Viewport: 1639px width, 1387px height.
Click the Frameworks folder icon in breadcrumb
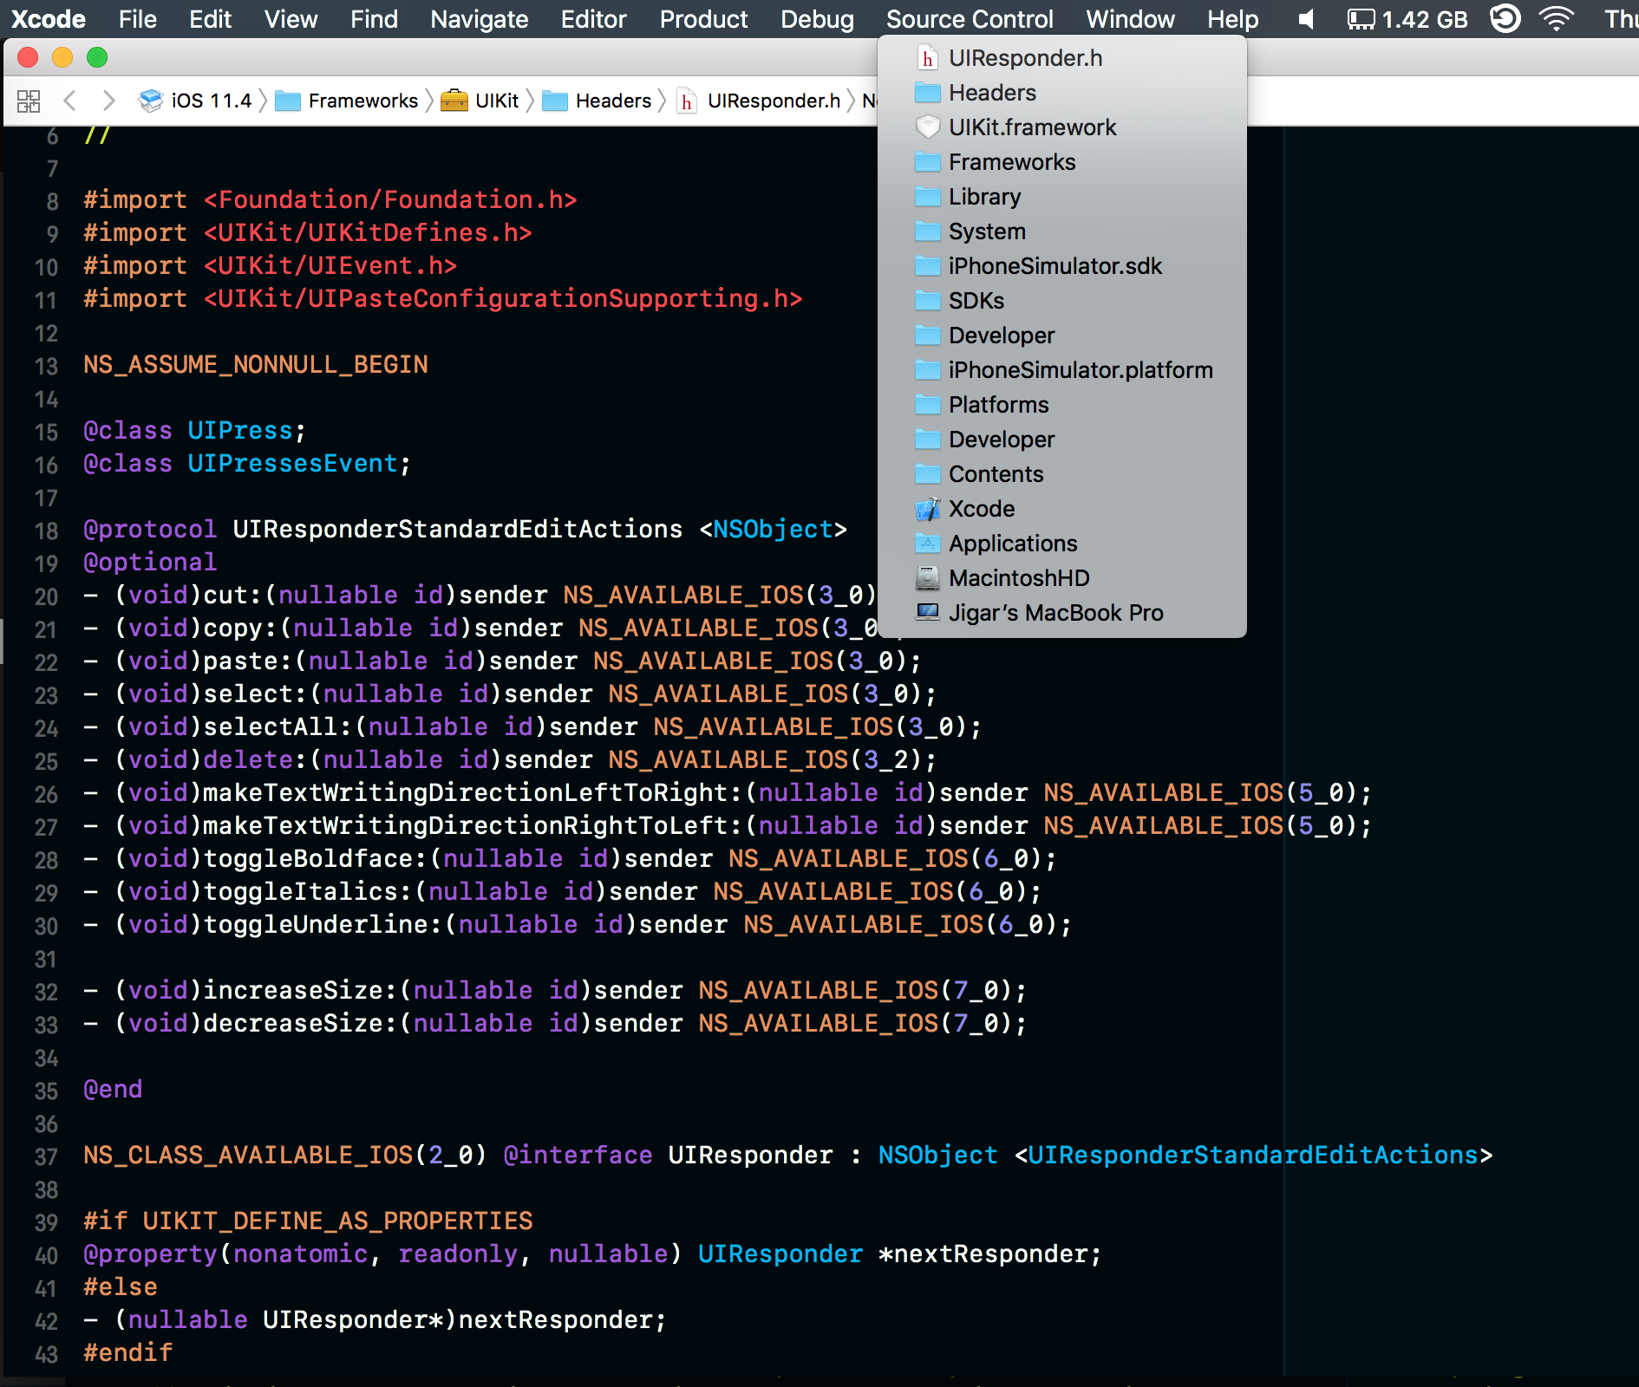tap(288, 101)
